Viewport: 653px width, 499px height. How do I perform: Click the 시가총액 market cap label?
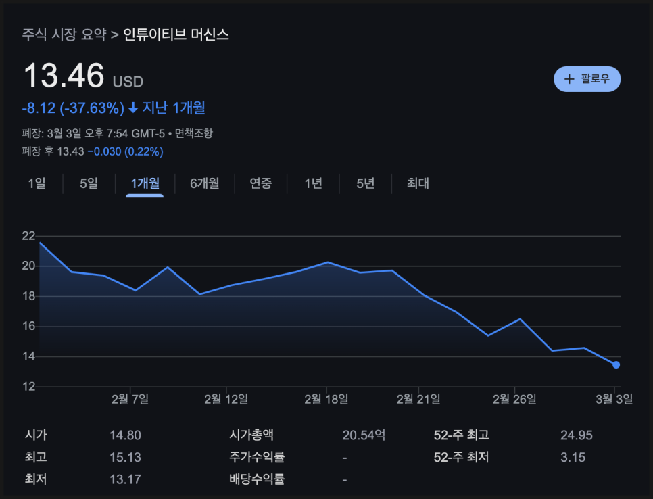251,435
